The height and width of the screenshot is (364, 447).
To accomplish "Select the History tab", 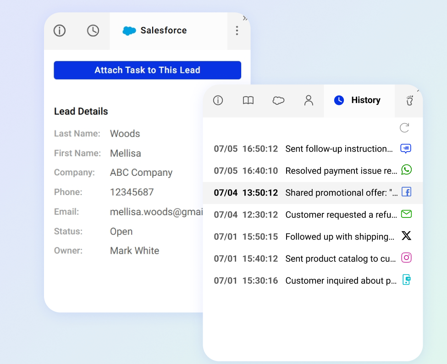I will pos(359,100).
